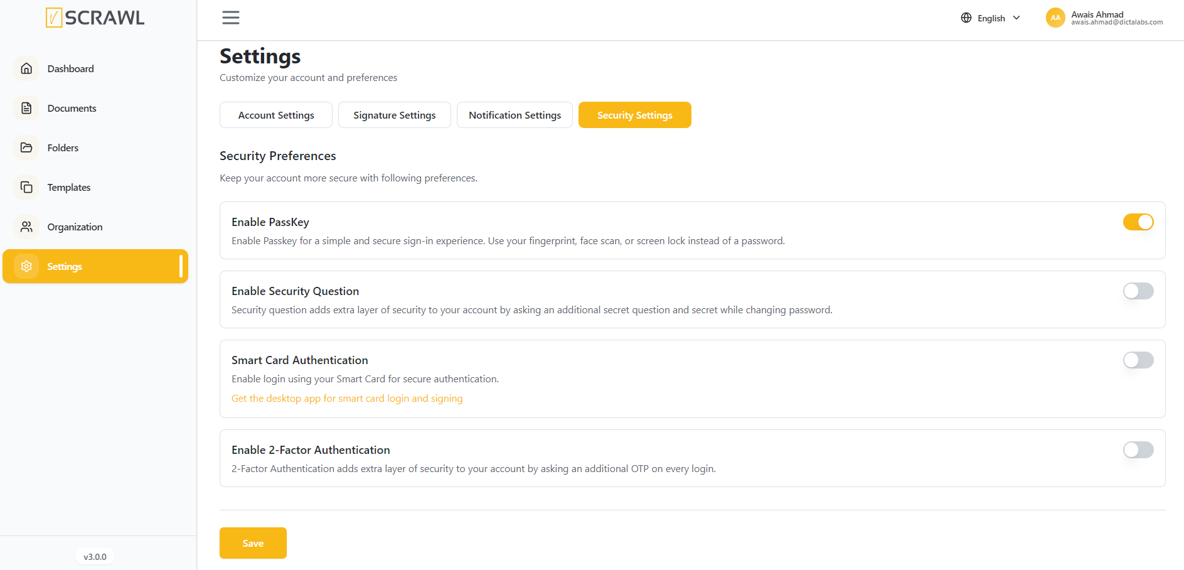Enable the Security Question toggle
1184x570 pixels.
(1138, 291)
